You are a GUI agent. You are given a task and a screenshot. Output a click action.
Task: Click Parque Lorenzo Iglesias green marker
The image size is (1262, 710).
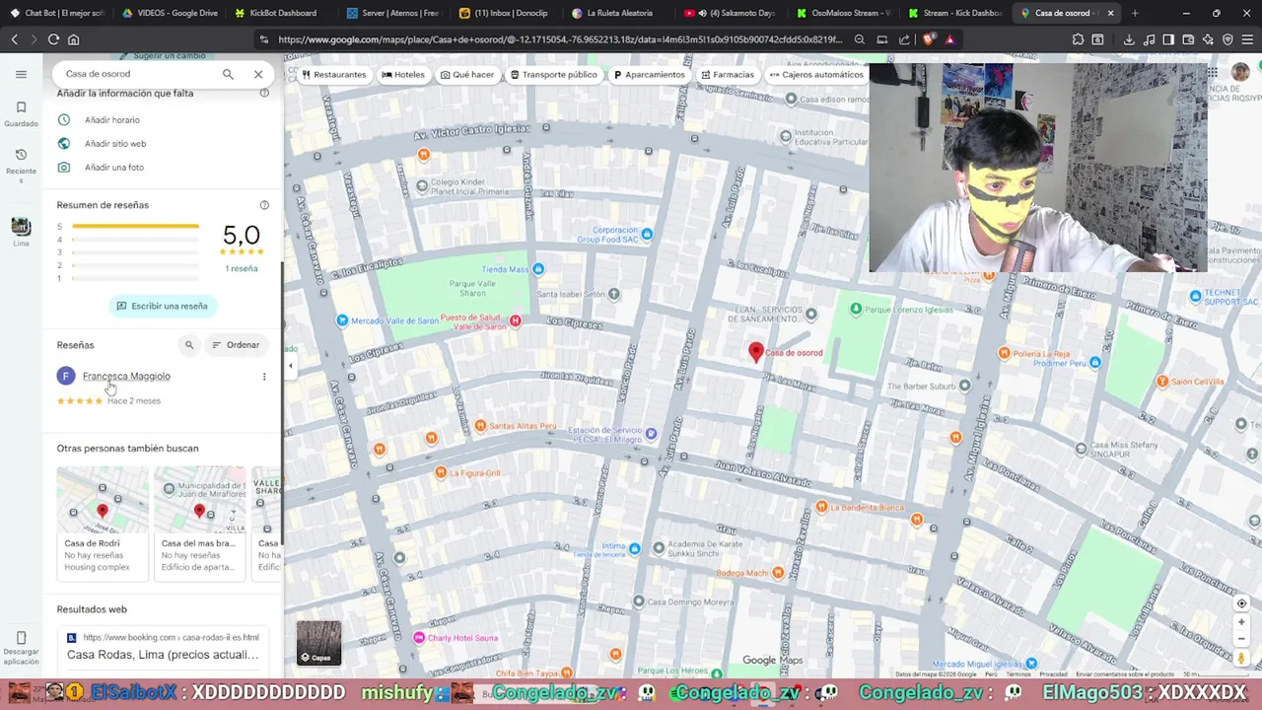click(x=856, y=310)
